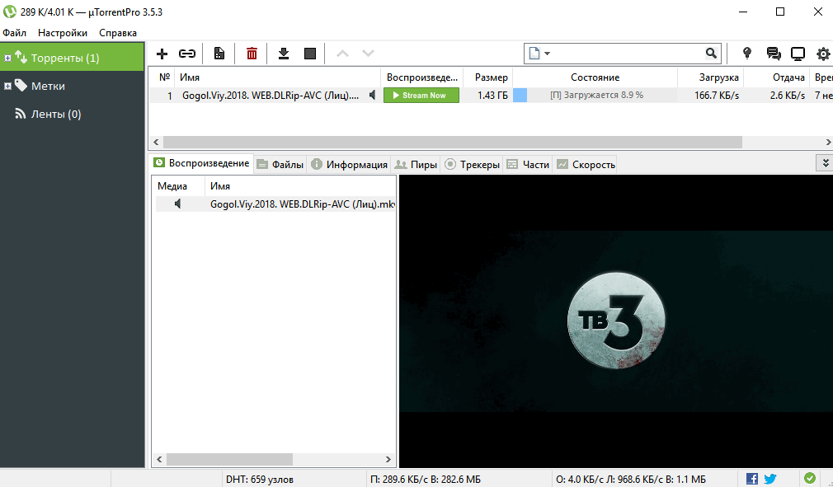Image resolution: width=833 pixels, height=487 pixels.
Task: Click the TB3 video preview area
Action: pos(616,321)
